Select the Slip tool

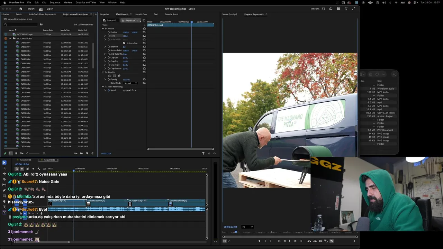[x=4, y=185]
